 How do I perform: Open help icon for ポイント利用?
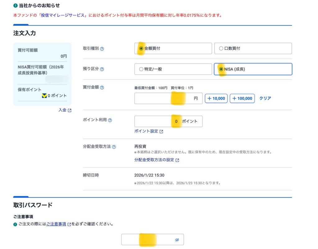[x=110, y=120]
